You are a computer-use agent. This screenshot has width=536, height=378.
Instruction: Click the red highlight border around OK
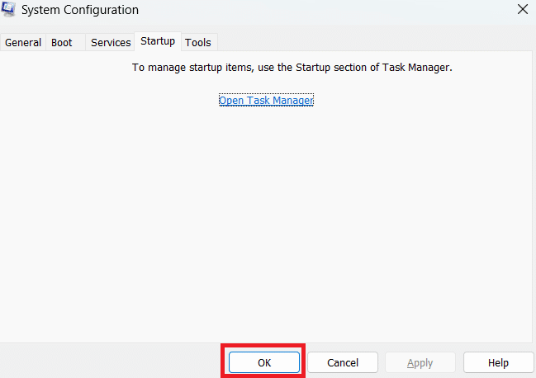click(222, 362)
